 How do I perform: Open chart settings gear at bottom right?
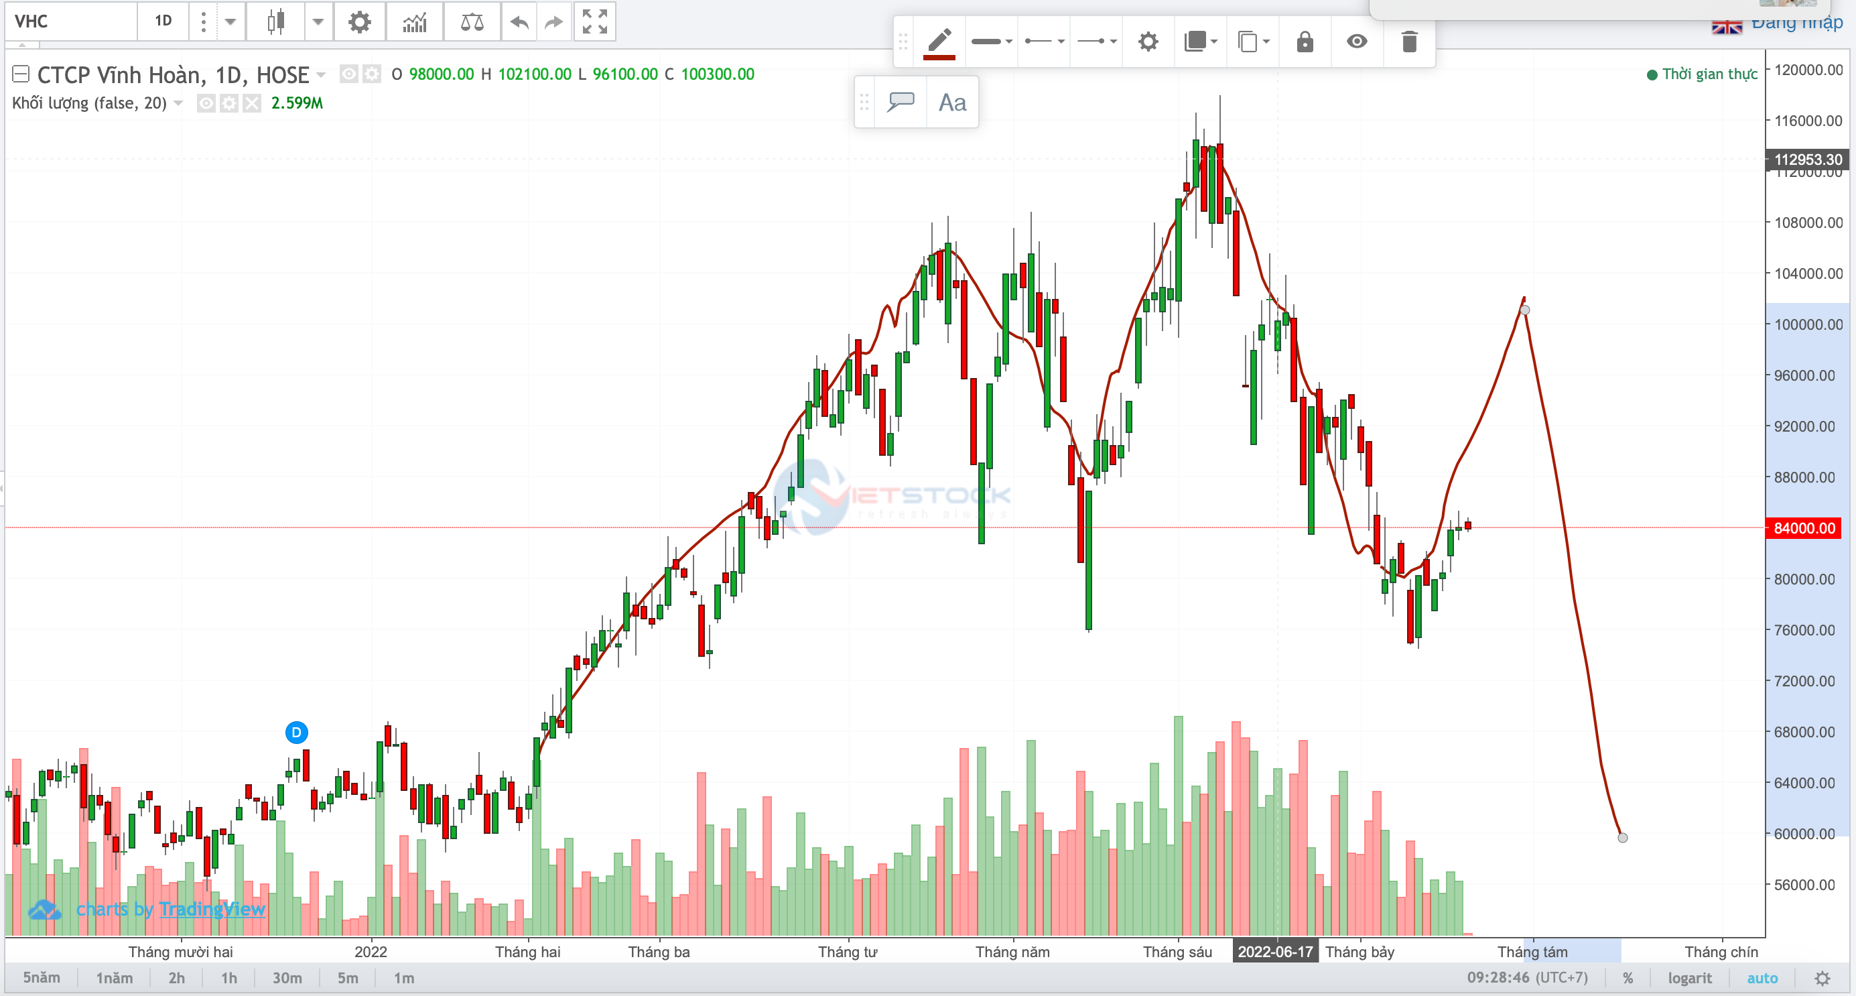click(x=1822, y=978)
